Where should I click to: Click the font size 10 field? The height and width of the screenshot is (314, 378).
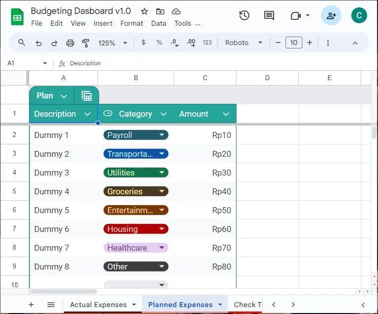pyautogui.click(x=293, y=43)
